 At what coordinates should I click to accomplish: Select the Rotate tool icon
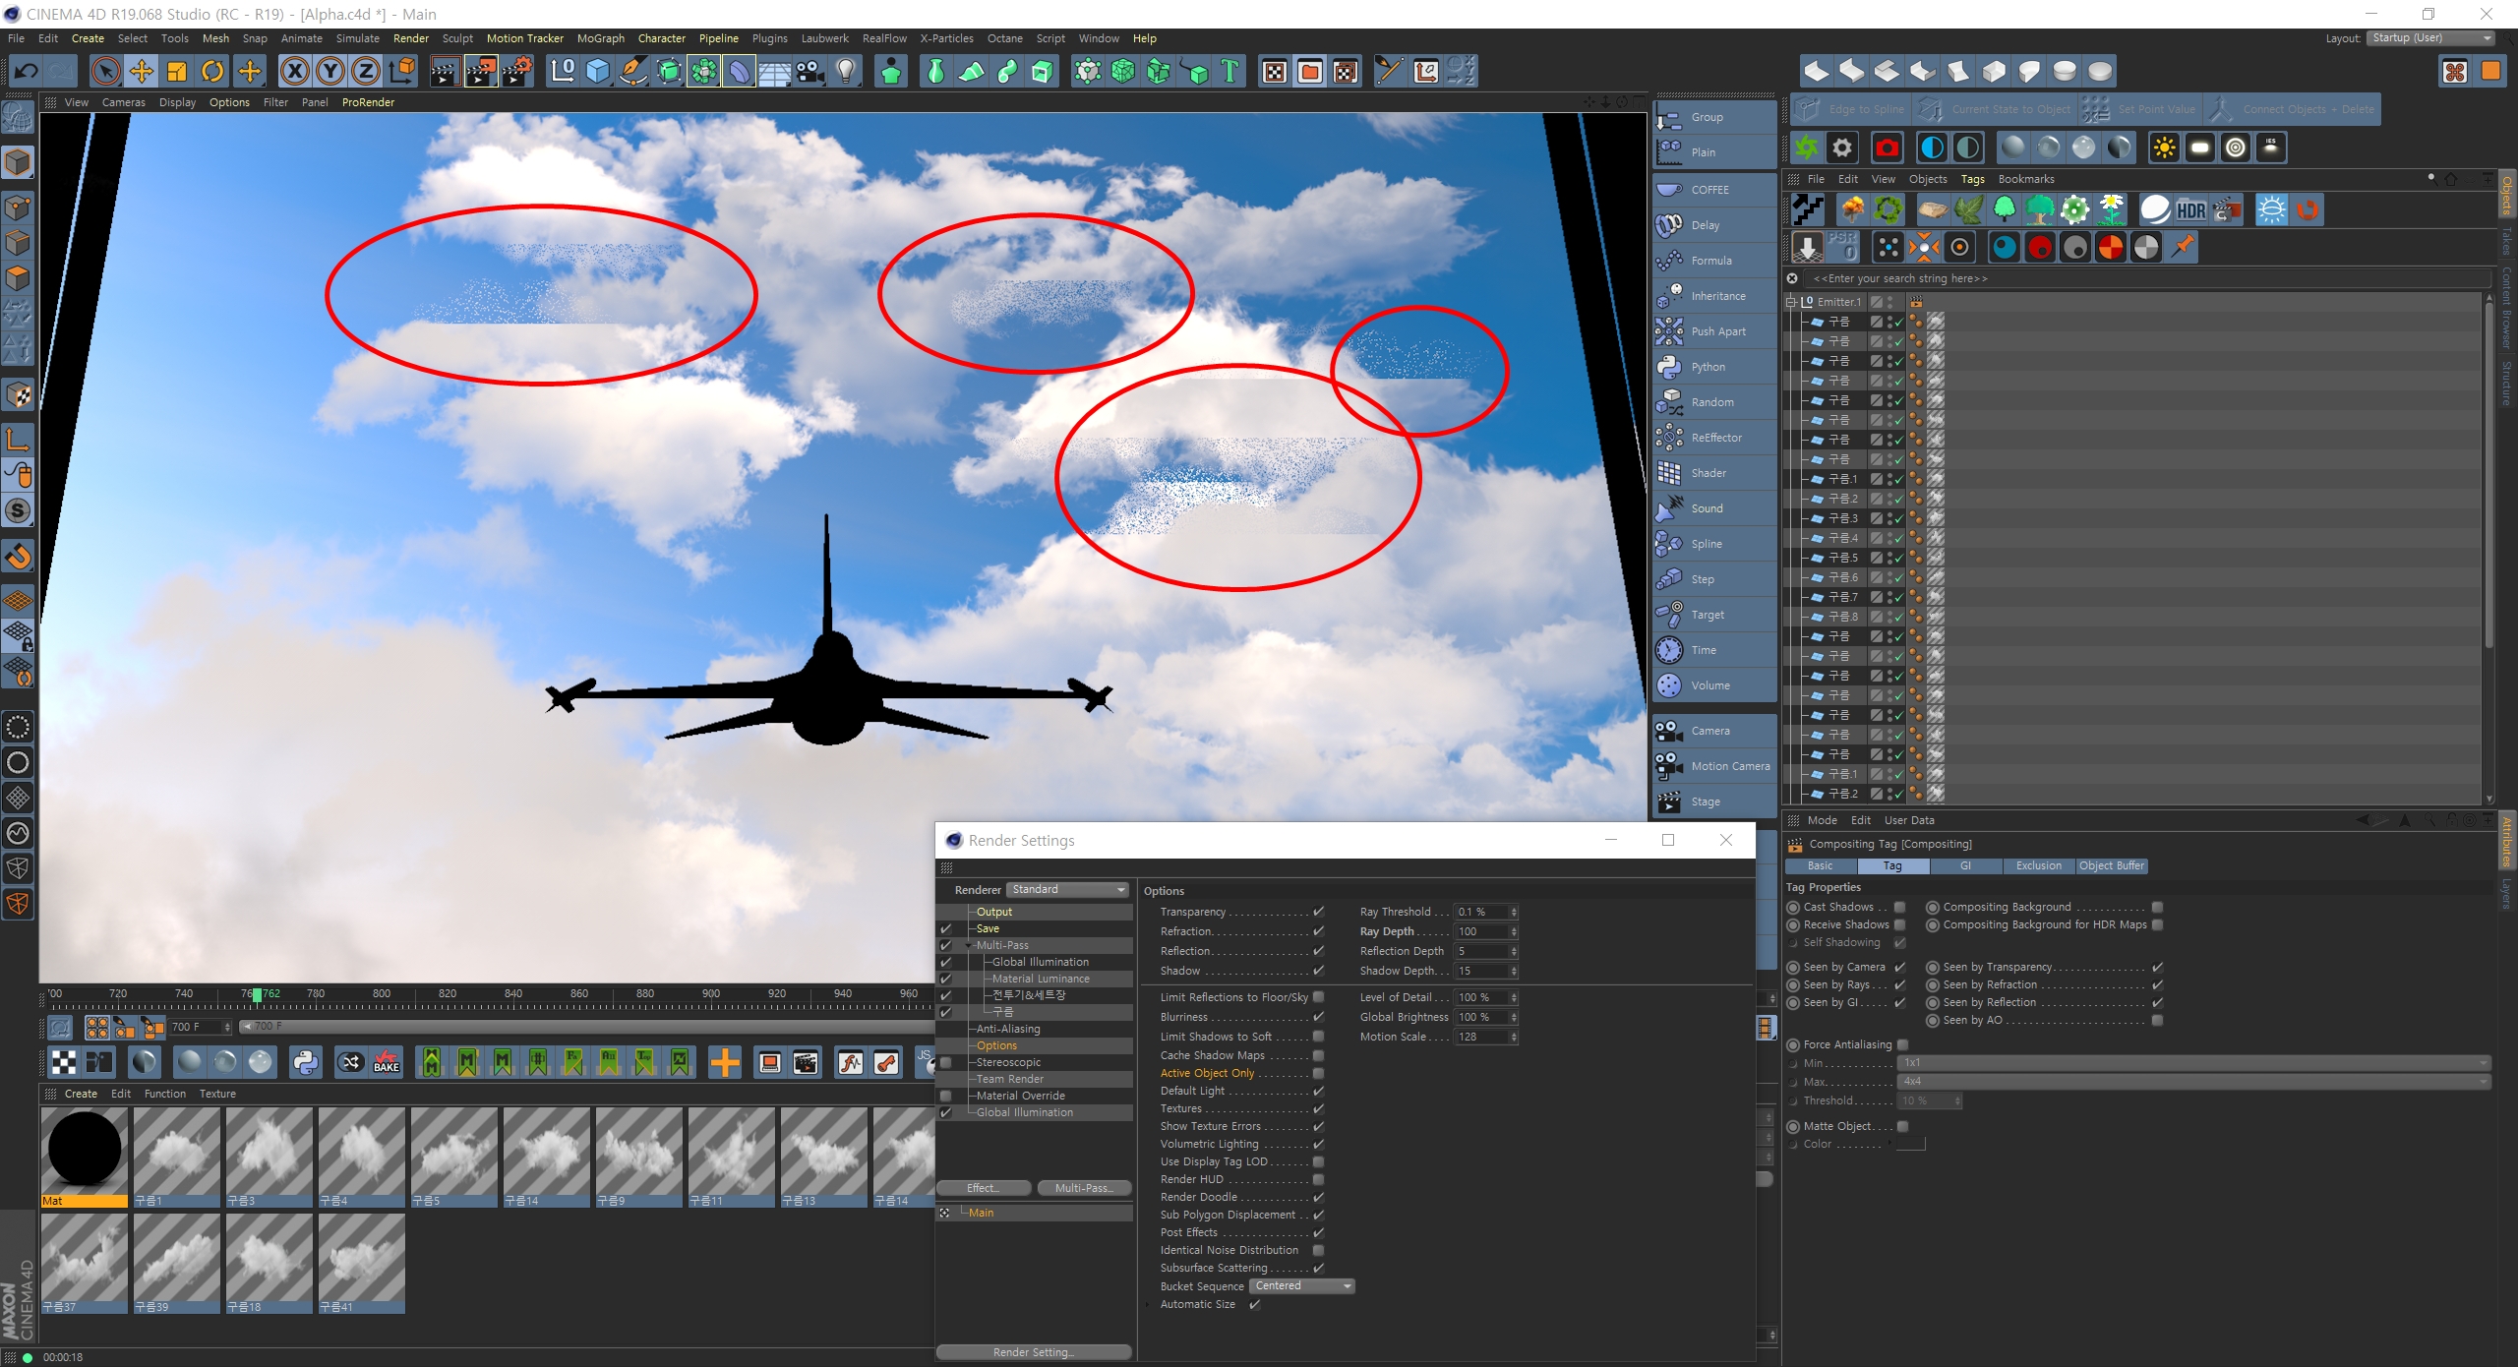coord(212,71)
